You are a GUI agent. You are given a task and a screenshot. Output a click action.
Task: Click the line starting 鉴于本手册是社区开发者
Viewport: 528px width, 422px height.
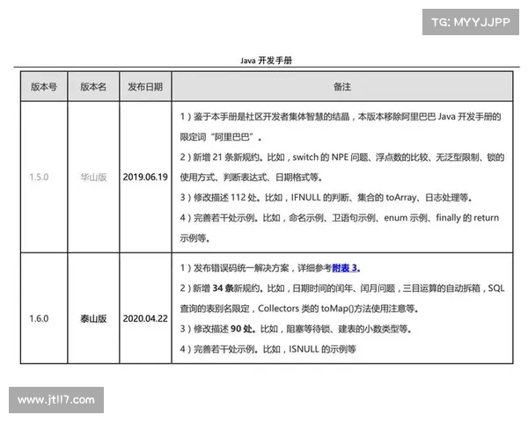[x=340, y=117]
